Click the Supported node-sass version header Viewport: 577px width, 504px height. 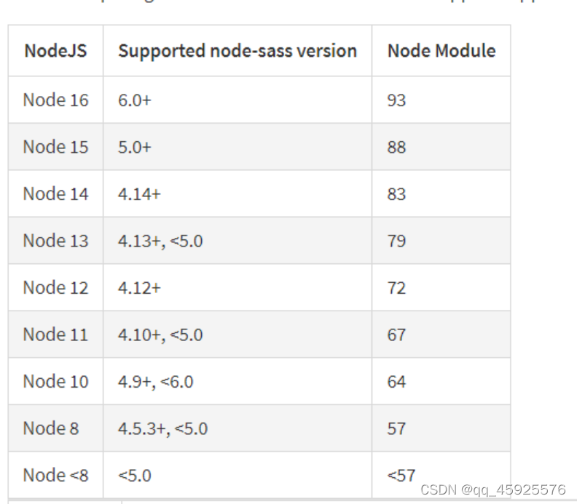[238, 51]
